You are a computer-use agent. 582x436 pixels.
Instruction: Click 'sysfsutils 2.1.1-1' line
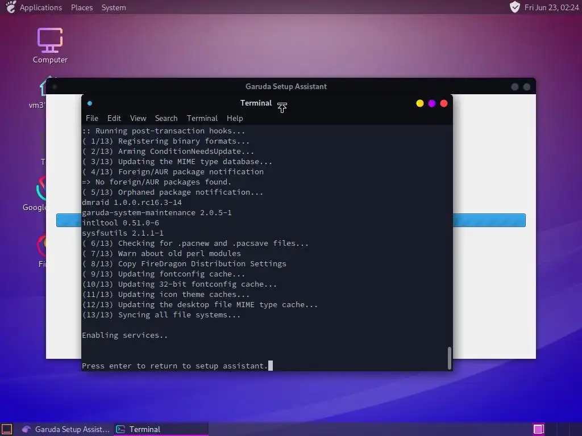123,233
